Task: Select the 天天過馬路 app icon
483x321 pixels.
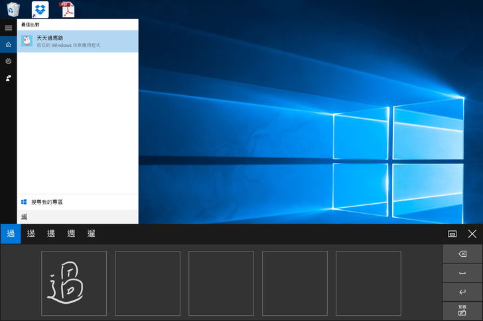Action: (x=27, y=41)
